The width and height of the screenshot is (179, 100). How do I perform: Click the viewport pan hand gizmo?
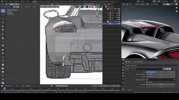point(100,22)
